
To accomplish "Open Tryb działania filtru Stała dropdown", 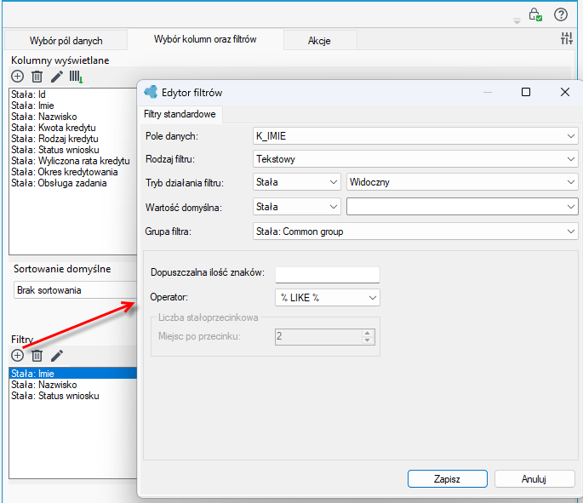I will (x=297, y=182).
